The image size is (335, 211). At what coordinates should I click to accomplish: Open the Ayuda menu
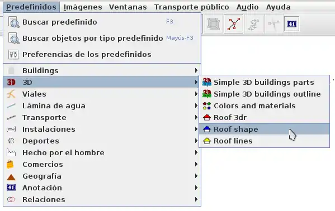tap(278, 7)
